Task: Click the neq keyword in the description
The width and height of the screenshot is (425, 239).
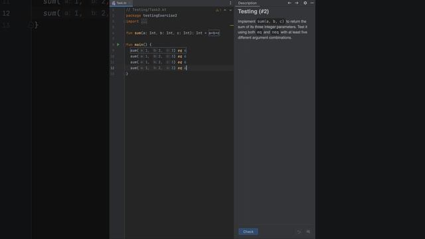Action: point(275,33)
